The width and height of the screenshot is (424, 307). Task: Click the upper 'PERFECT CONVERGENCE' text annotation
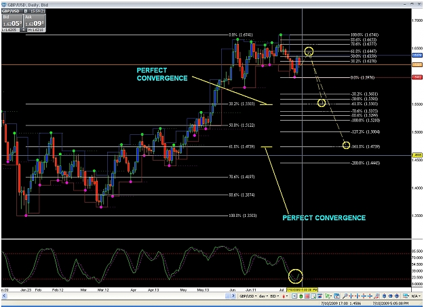162,75
